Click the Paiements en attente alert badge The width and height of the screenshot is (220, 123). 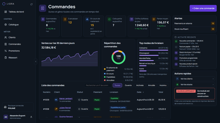coord(213,23)
